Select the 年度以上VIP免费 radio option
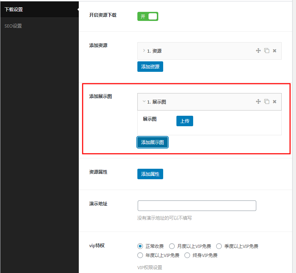This screenshot has height=273, width=296. (140, 255)
